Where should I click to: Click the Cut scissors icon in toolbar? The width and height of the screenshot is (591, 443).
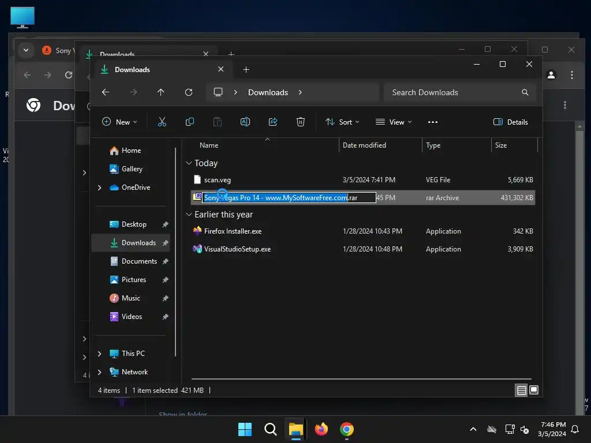tap(162, 122)
